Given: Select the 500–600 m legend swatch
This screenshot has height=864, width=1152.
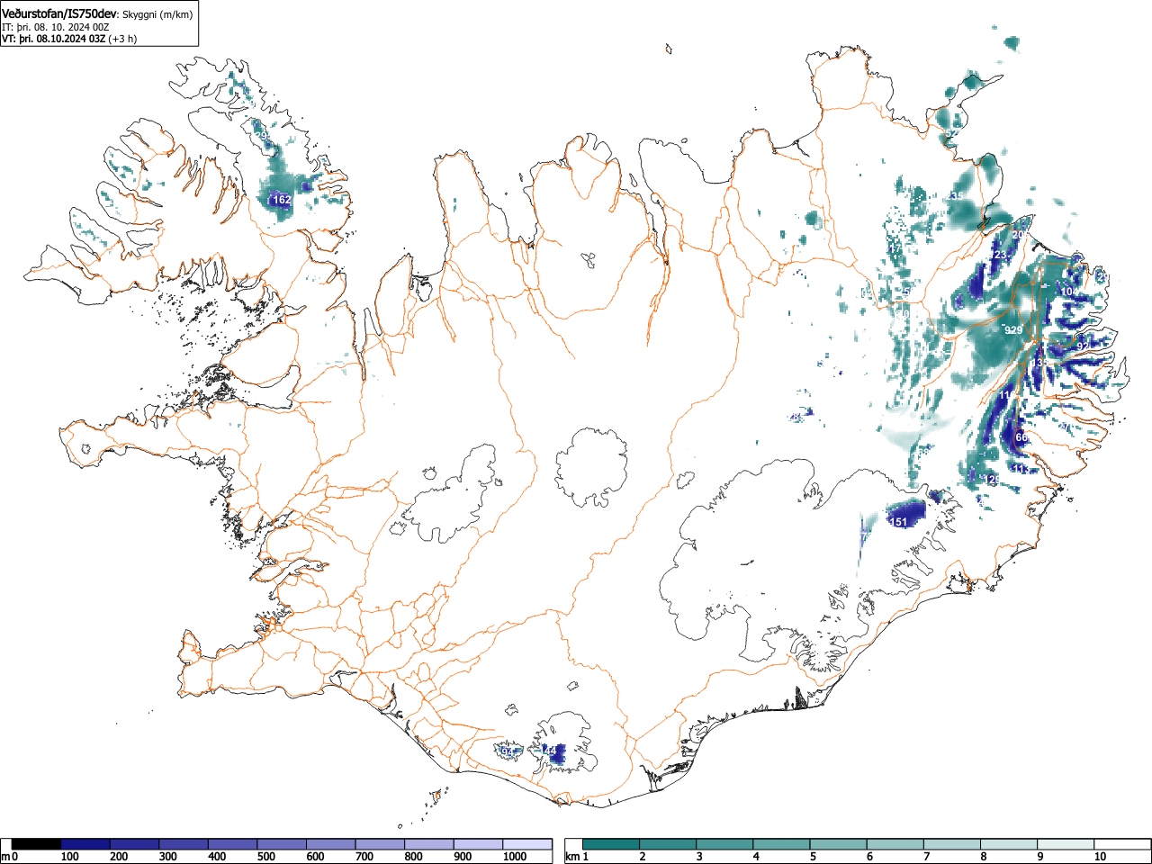Looking at the screenshot, I should pyautogui.click(x=283, y=844).
